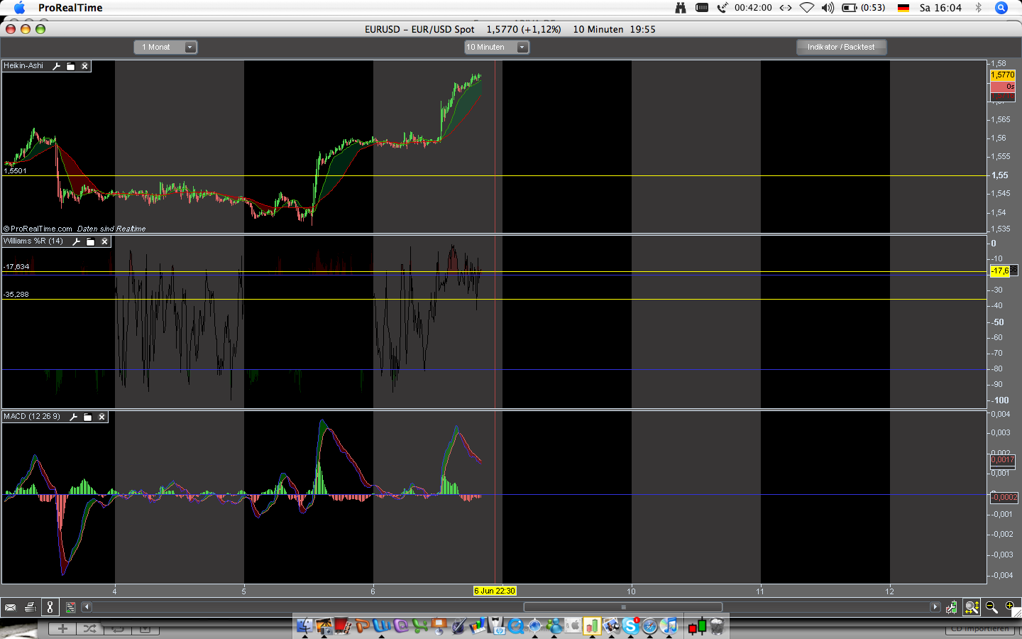Open MACD indicator settings wrench
1022x639 pixels.
point(73,417)
